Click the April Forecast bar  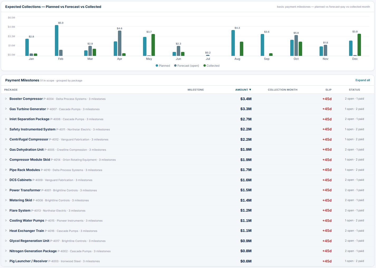(x=120, y=43)
